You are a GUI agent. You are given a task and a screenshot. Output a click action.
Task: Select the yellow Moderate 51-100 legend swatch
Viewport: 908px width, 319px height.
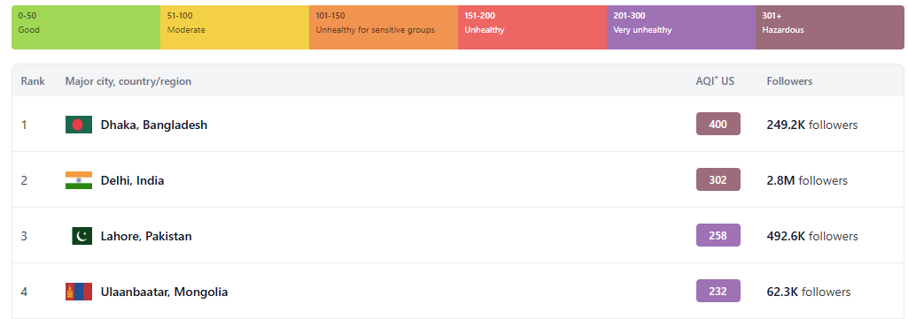point(235,27)
